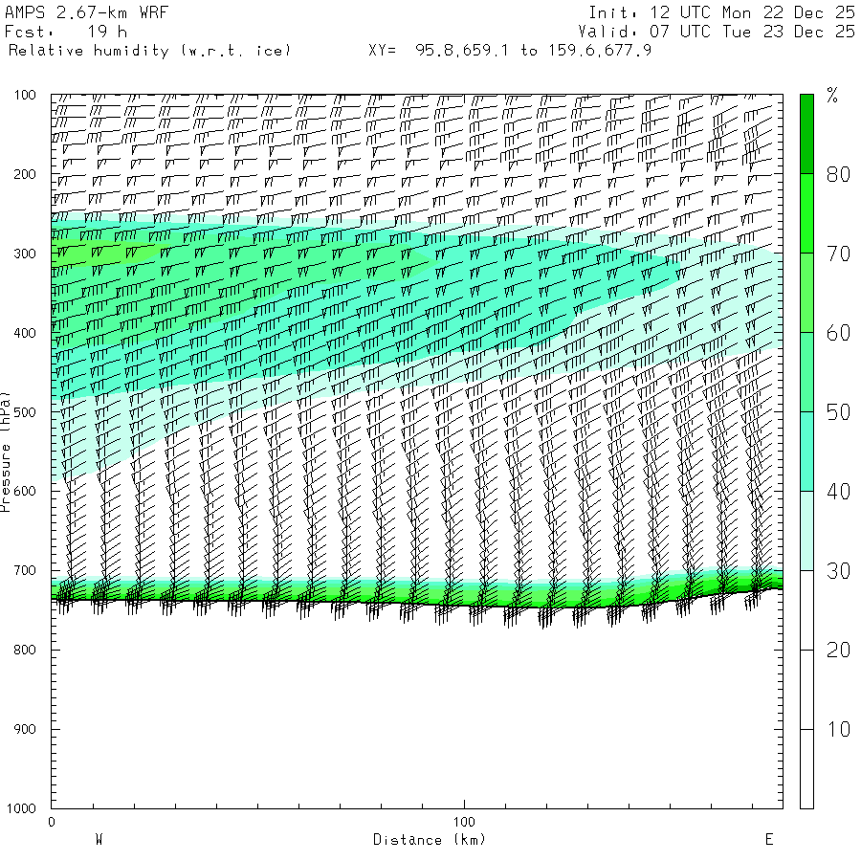
Task: Click the 'XY= 95.8,659.1 to 159.6,677.9' text
Action: point(510,51)
